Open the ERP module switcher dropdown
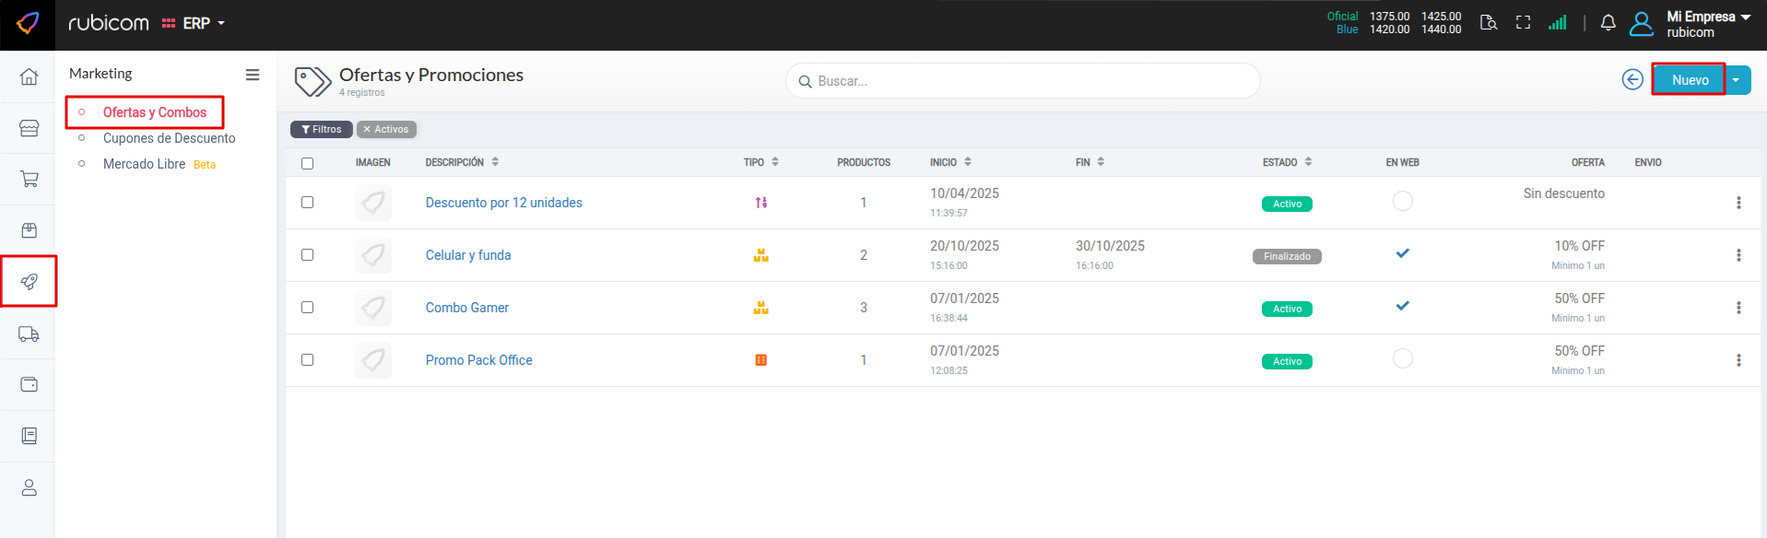The height and width of the screenshot is (538, 1767). (194, 23)
